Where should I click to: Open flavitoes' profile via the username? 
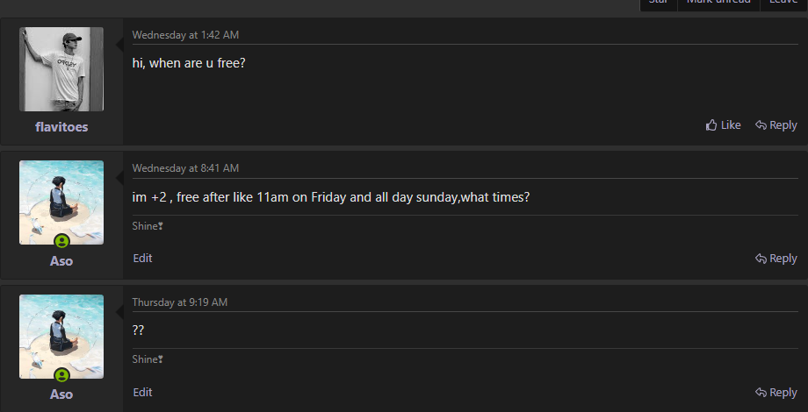click(61, 127)
